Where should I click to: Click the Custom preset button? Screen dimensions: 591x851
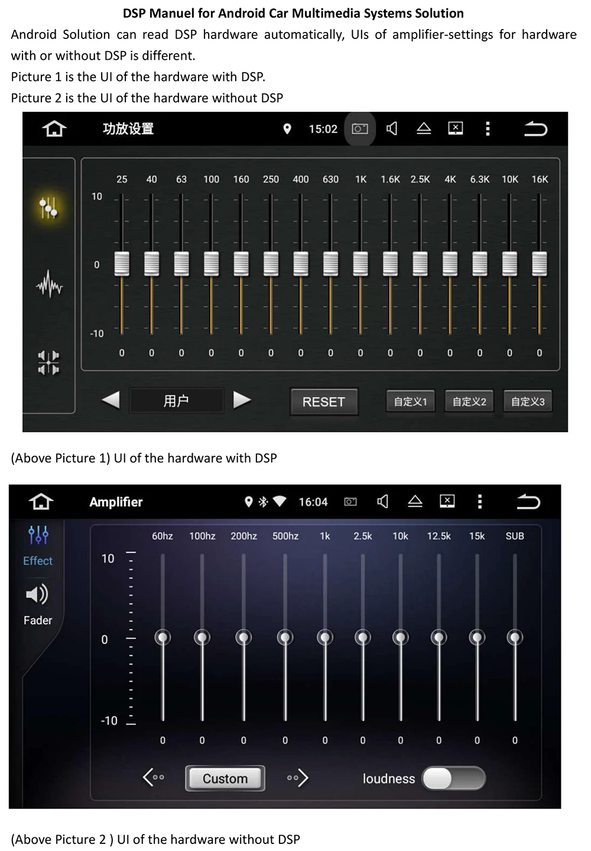tap(225, 778)
